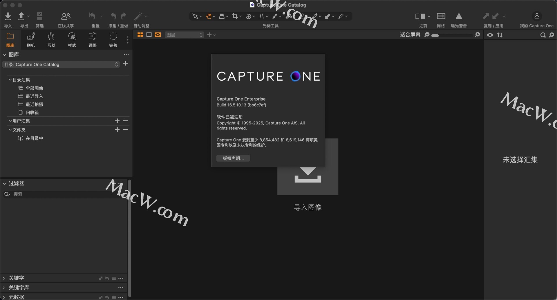557x300 pixels.
Task: Open the 图库 panel three-dot menu
Action: pyautogui.click(x=126, y=55)
